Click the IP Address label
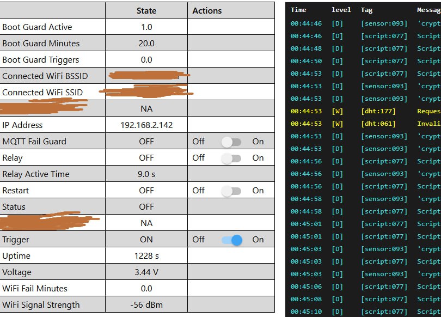 [22, 125]
